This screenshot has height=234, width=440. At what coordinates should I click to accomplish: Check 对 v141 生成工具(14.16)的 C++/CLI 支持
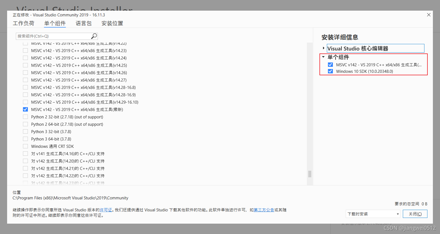[25, 154]
